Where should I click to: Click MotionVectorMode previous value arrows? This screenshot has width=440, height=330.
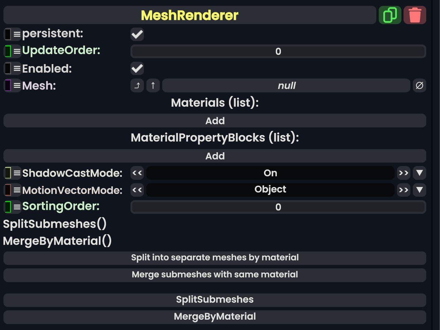tap(137, 190)
